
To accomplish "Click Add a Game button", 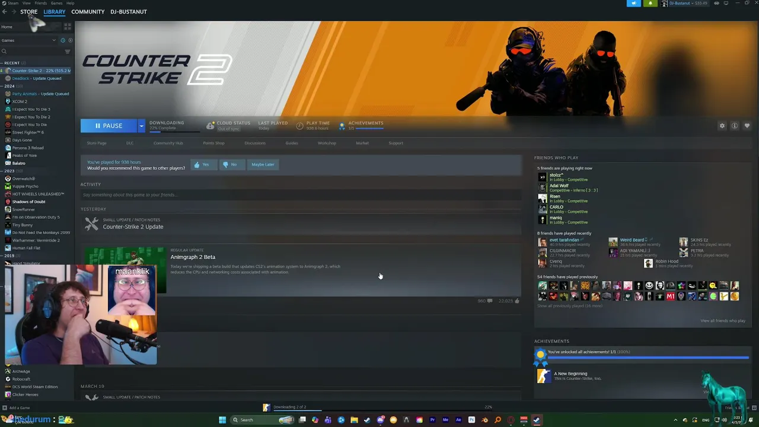I will click(16, 408).
